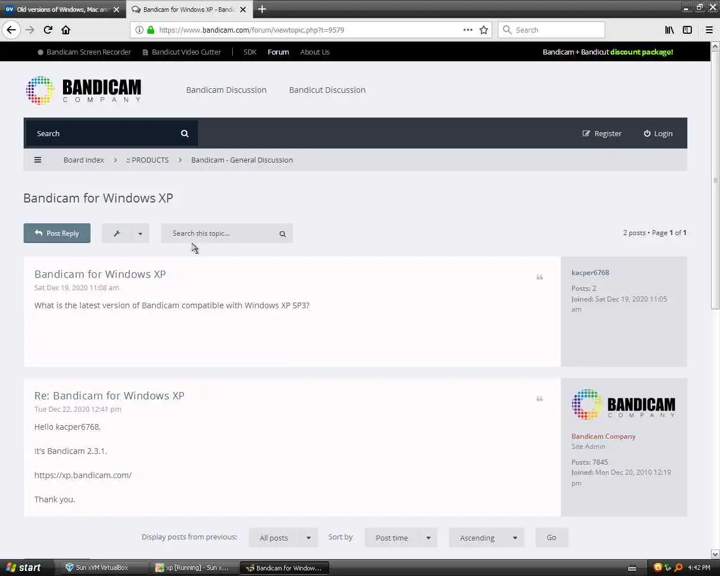Open the :: PRODUCTS breadcrumb
The image size is (720, 576).
(x=147, y=160)
